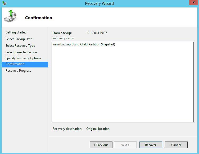Cancel the Recovery Wizard
The image size is (199, 154).
point(176,145)
